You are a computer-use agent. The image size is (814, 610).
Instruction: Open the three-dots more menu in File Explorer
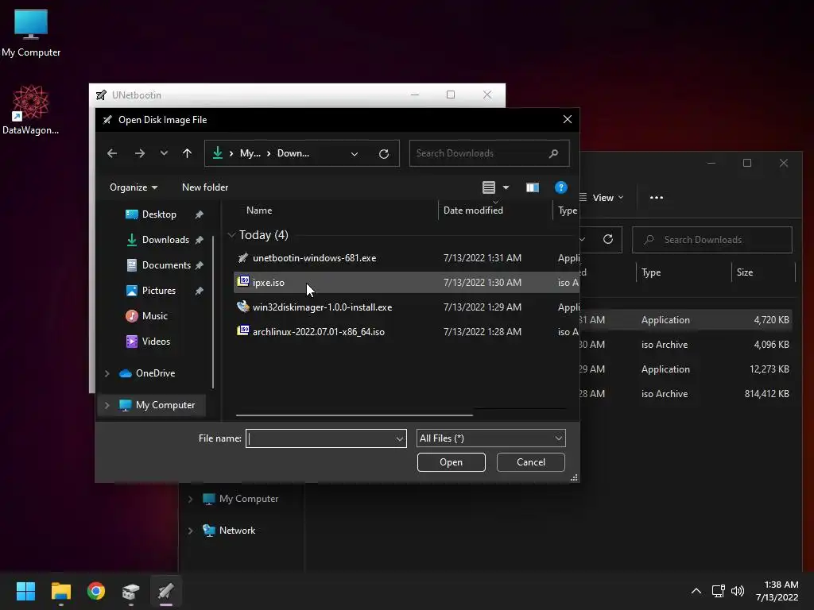point(656,198)
